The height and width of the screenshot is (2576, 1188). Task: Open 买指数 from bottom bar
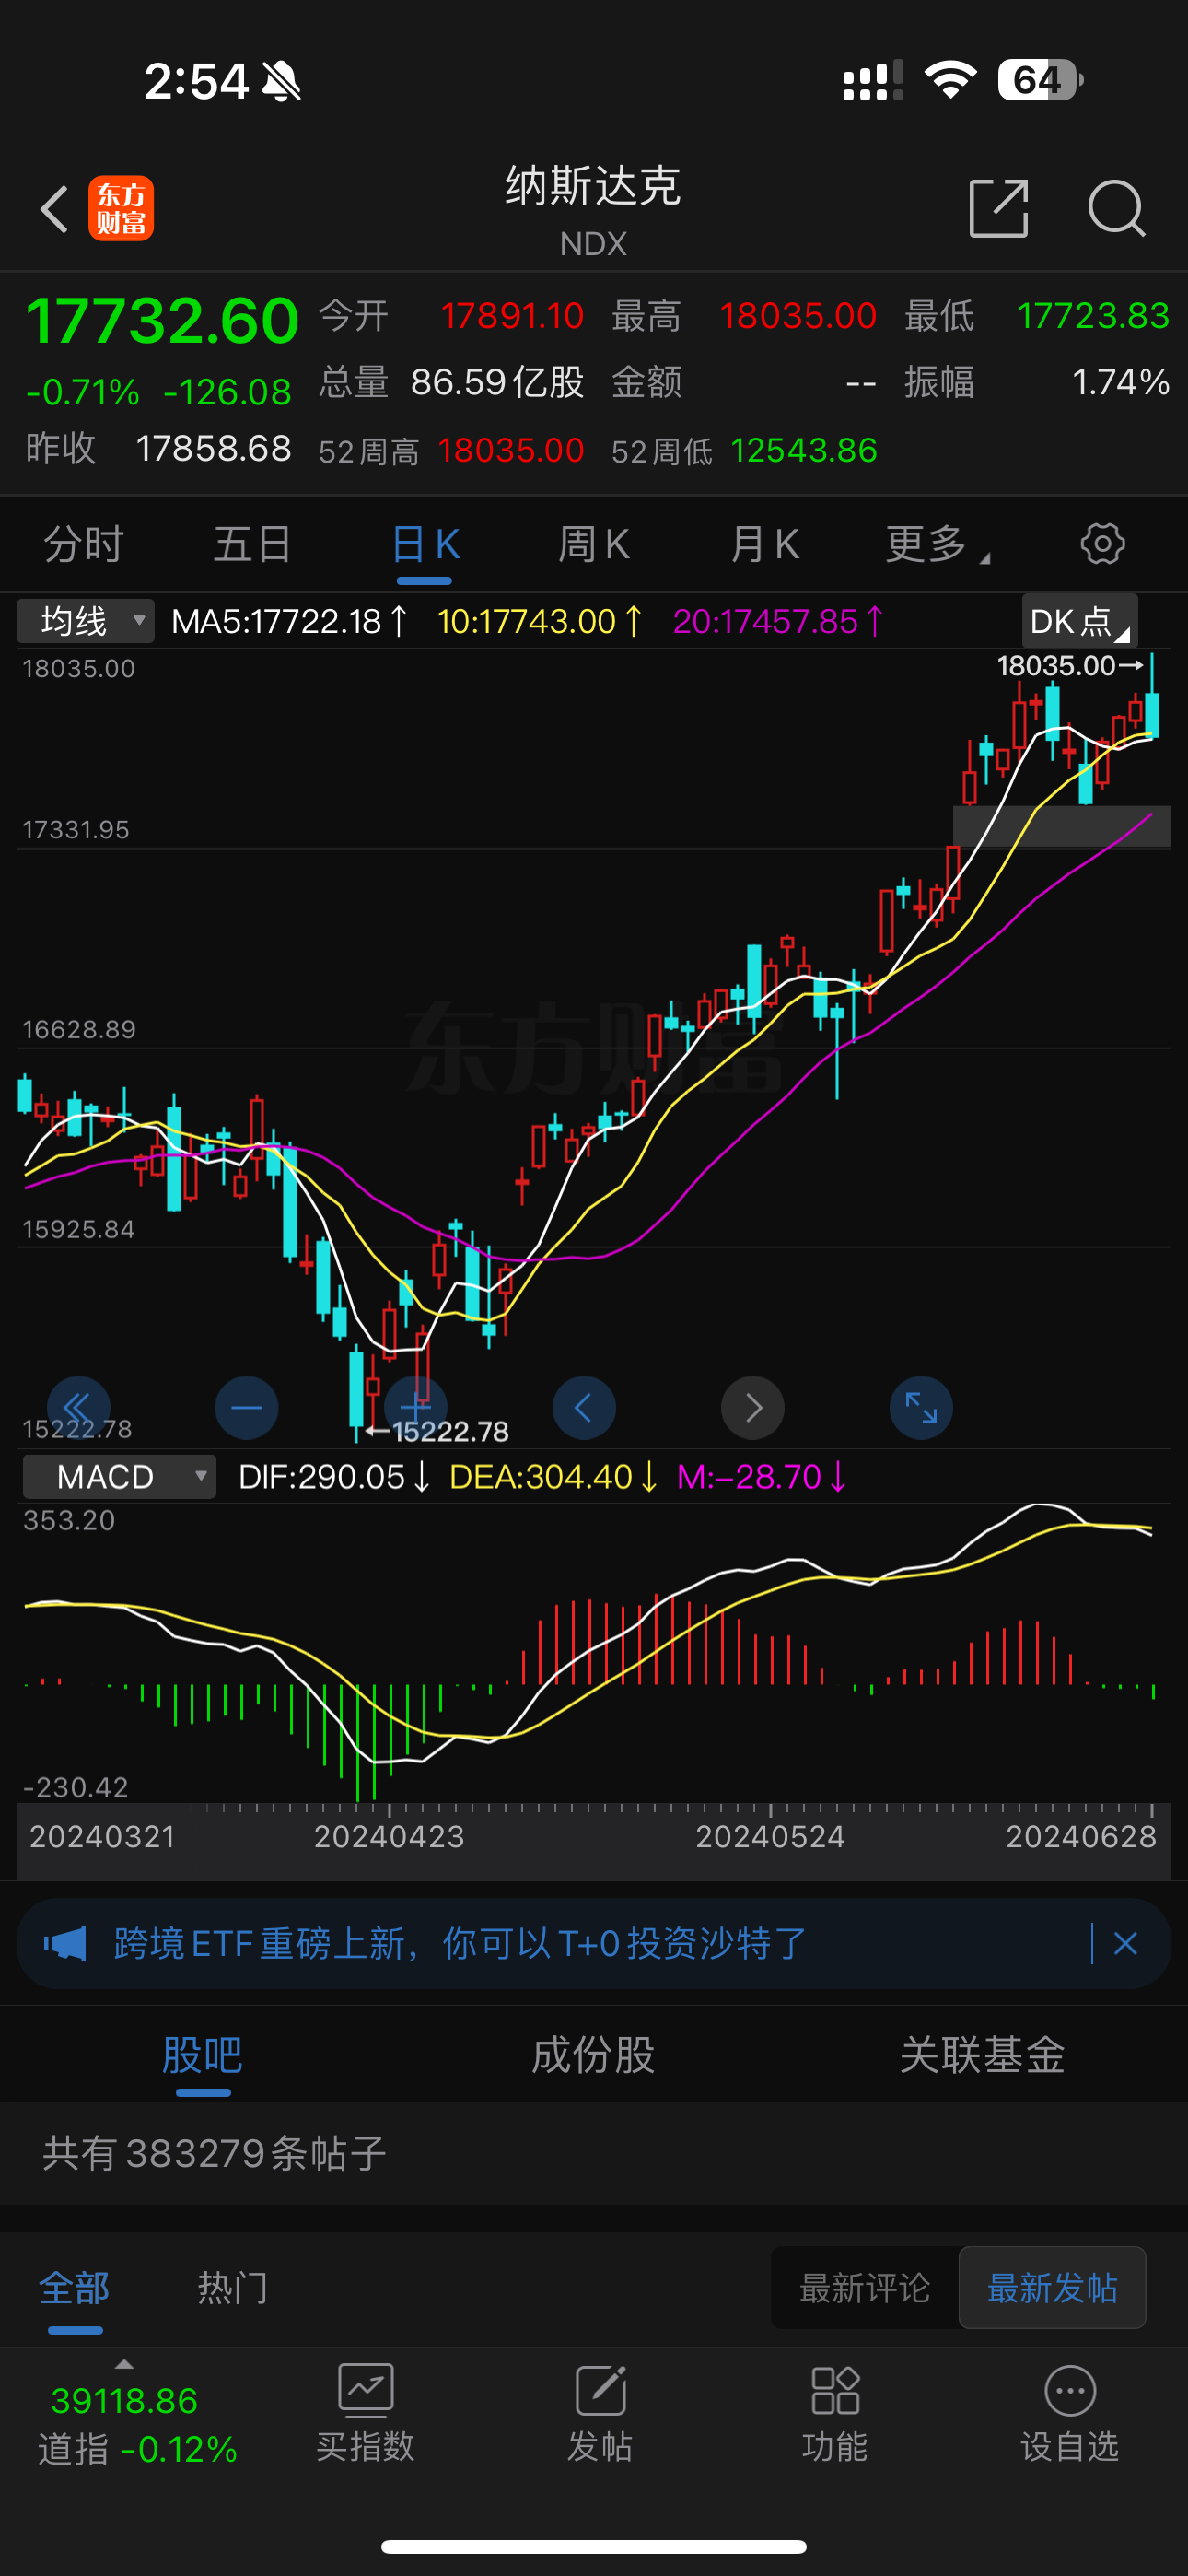pyautogui.click(x=365, y=2412)
